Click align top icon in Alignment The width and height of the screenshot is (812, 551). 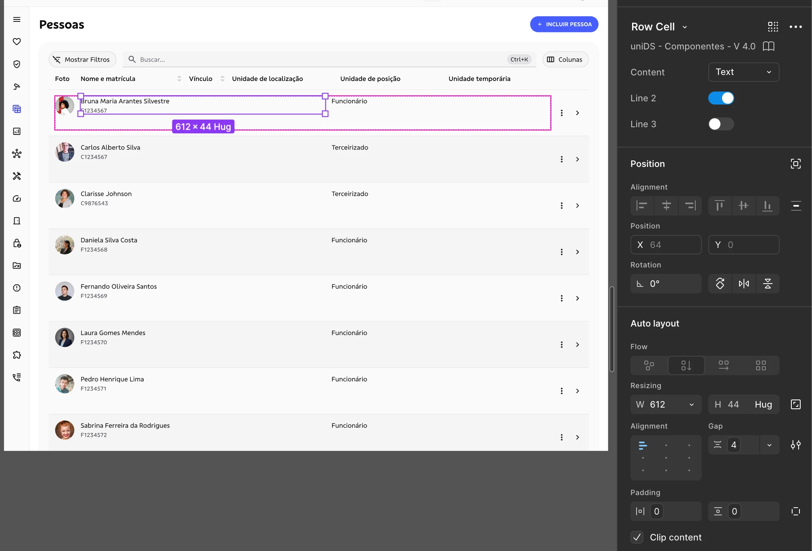pyautogui.click(x=720, y=206)
